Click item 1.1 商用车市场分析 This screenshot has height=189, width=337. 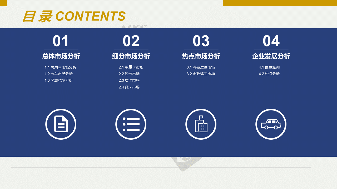pos(60,67)
